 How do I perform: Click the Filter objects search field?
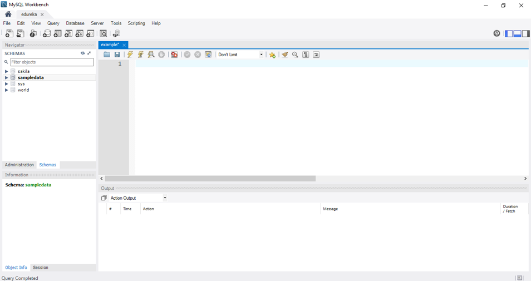[x=52, y=62]
